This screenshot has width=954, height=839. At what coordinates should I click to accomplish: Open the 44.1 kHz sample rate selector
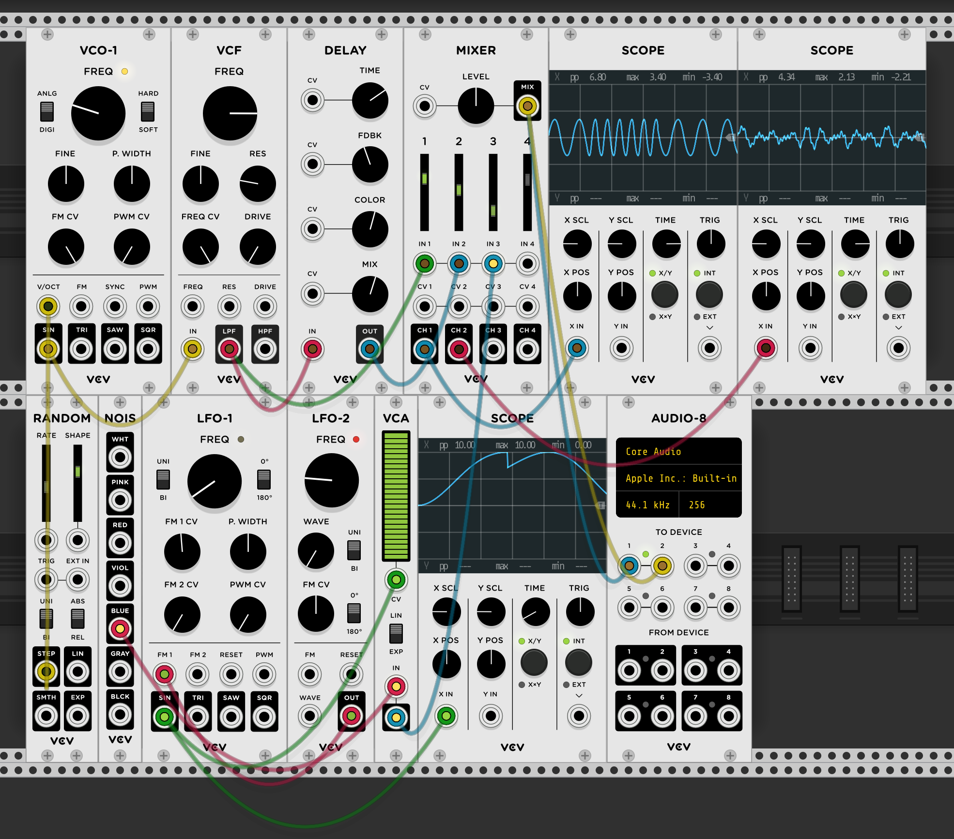(647, 505)
